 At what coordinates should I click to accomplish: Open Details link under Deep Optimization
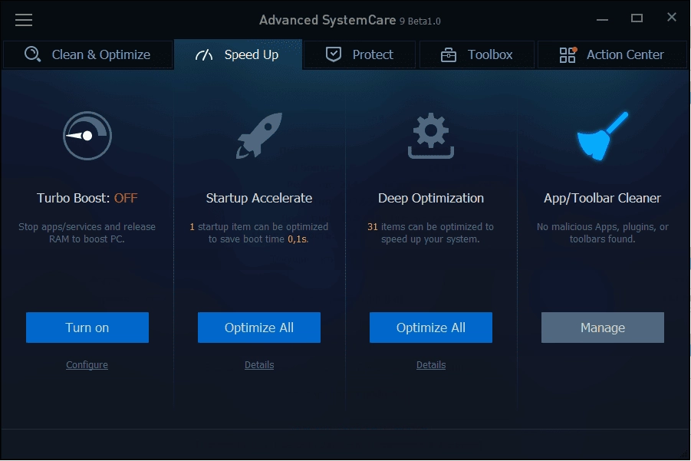(x=431, y=365)
